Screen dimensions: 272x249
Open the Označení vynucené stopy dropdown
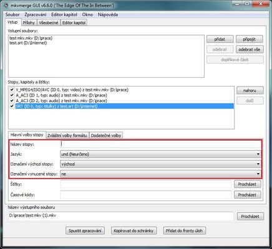tap(160, 174)
